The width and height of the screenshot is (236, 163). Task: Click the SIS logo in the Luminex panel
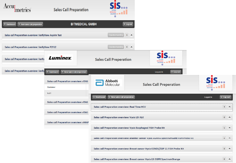tap(166, 57)
